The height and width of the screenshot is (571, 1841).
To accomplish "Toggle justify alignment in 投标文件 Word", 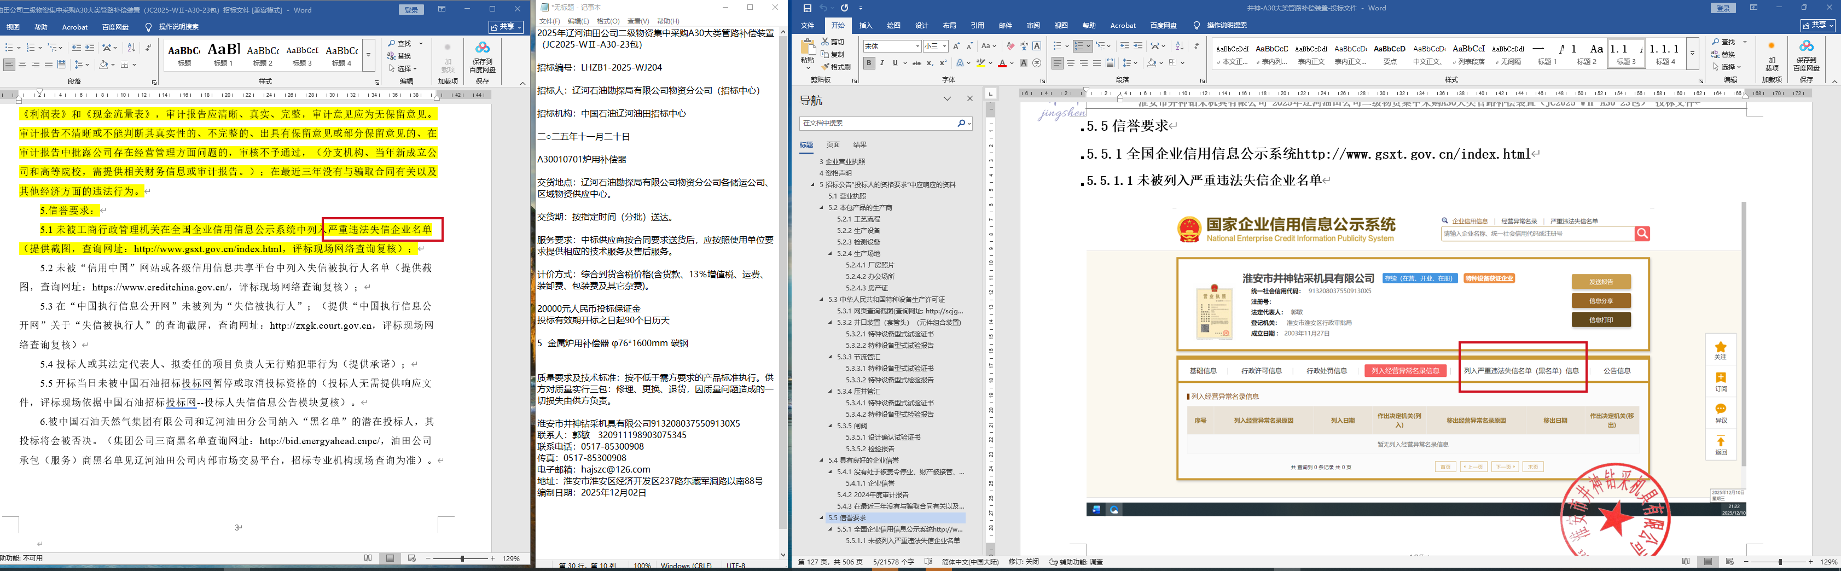I will coord(1097,63).
